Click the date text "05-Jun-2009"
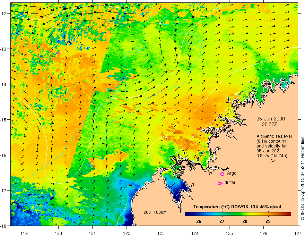 (271, 119)
